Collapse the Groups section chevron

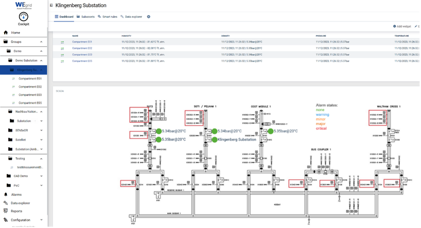click(x=42, y=42)
